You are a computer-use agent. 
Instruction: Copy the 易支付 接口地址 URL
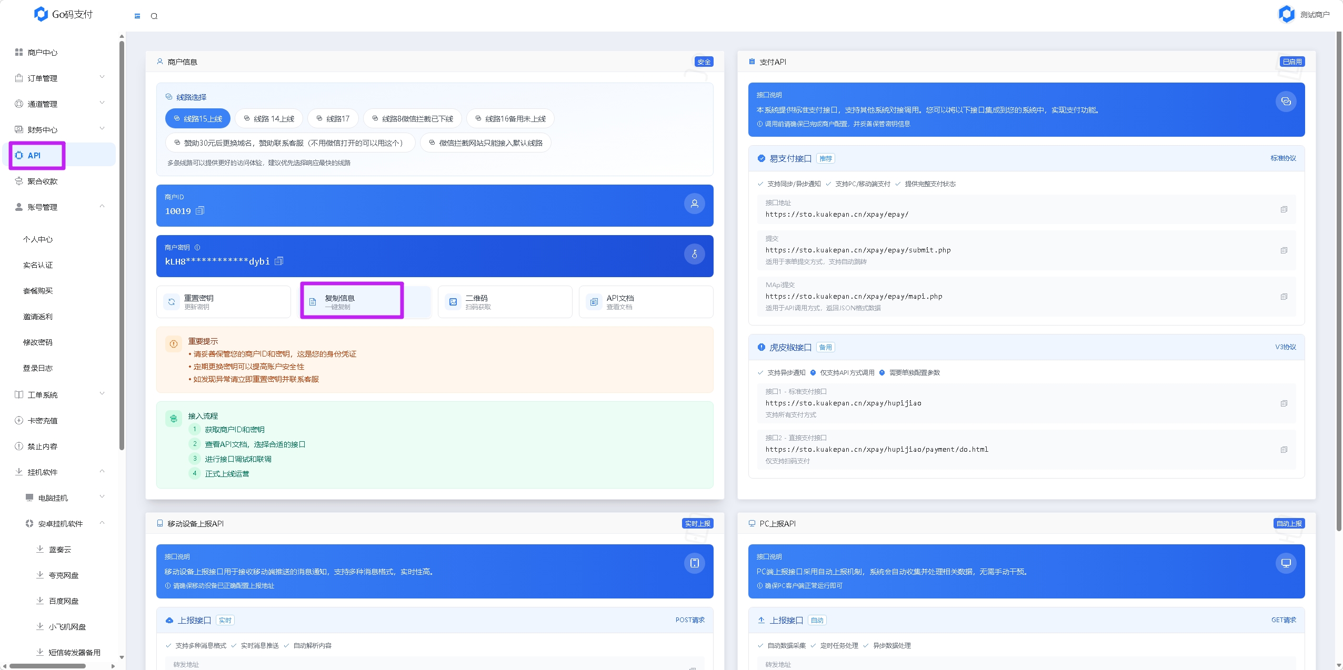[x=1284, y=209]
